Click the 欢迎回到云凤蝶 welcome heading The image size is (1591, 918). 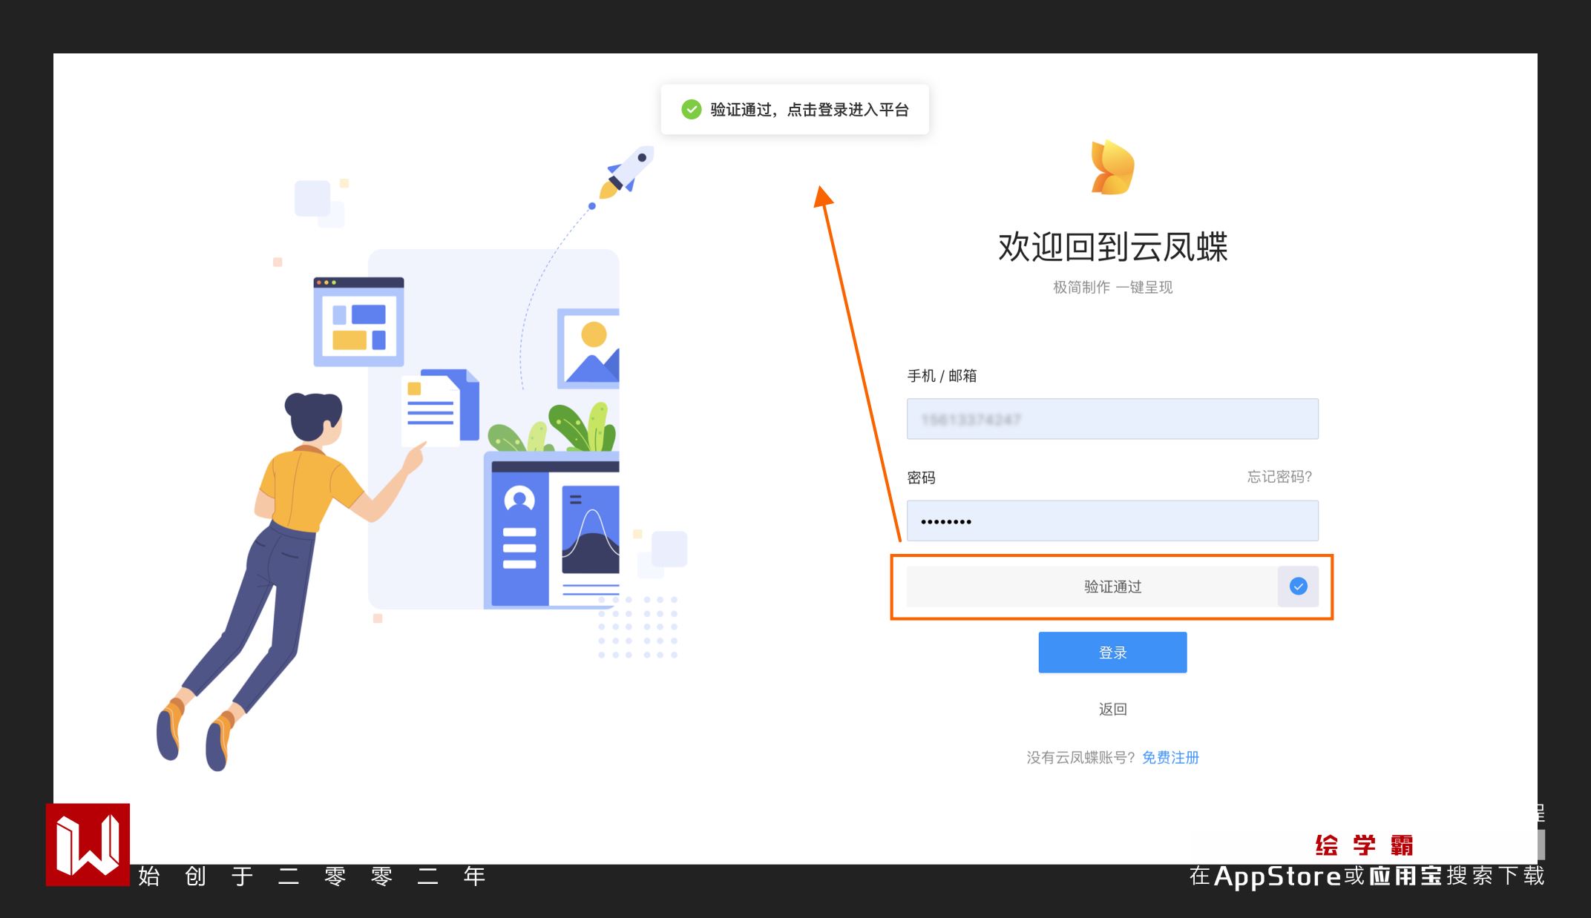click(1112, 247)
